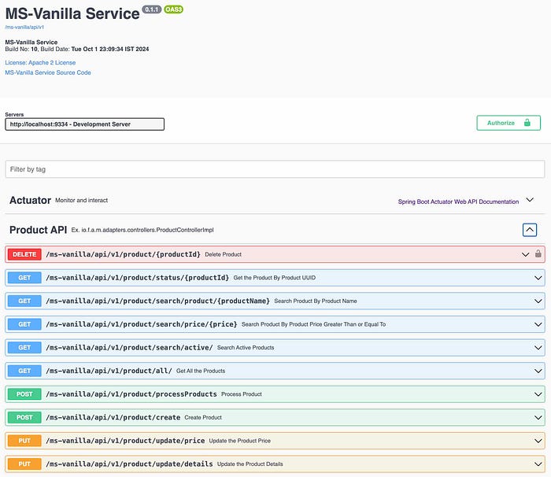Expand Get the Product By Product UUID
This screenshot has width=551, height=477.
tap(538, 278)
